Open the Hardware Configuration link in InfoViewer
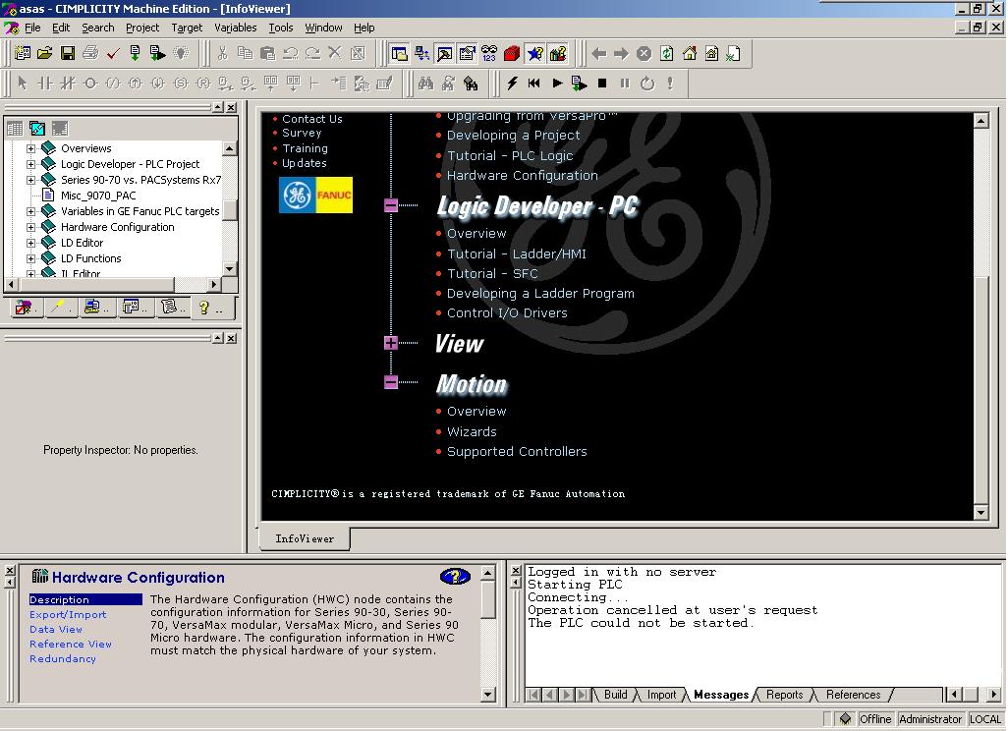The height and width of the screenshot is (731, 1008). 522,176
